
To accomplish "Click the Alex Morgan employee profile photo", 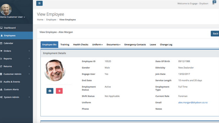I will click(55, 71).
